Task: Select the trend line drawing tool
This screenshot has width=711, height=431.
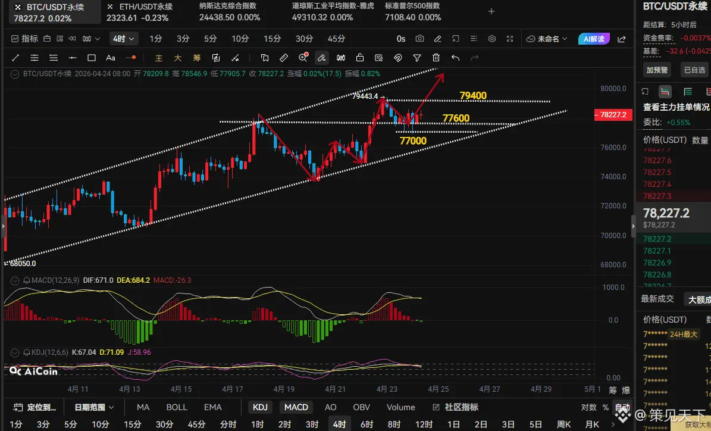Action: [x=15, y=58]
